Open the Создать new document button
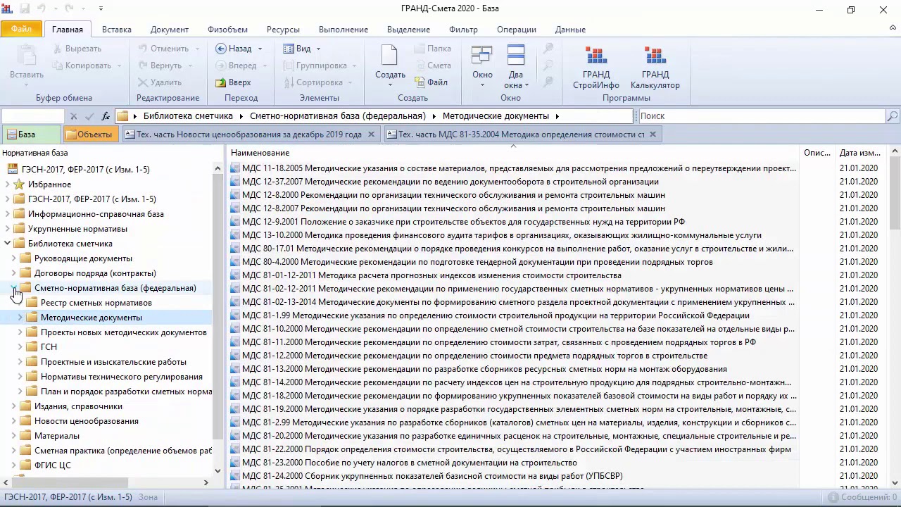The image size is (901, 507). (390, 67)
